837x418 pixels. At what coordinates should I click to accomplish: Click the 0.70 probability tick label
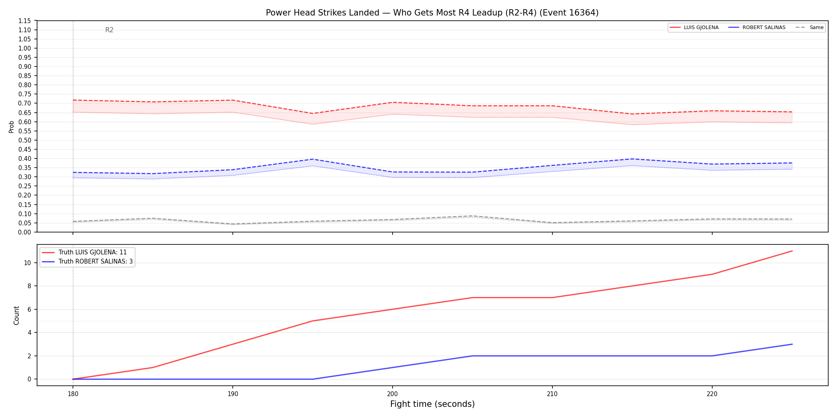pyautogui.click(x=25, y=104)
